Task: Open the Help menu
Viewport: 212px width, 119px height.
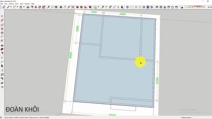Action: coord(33,4)
